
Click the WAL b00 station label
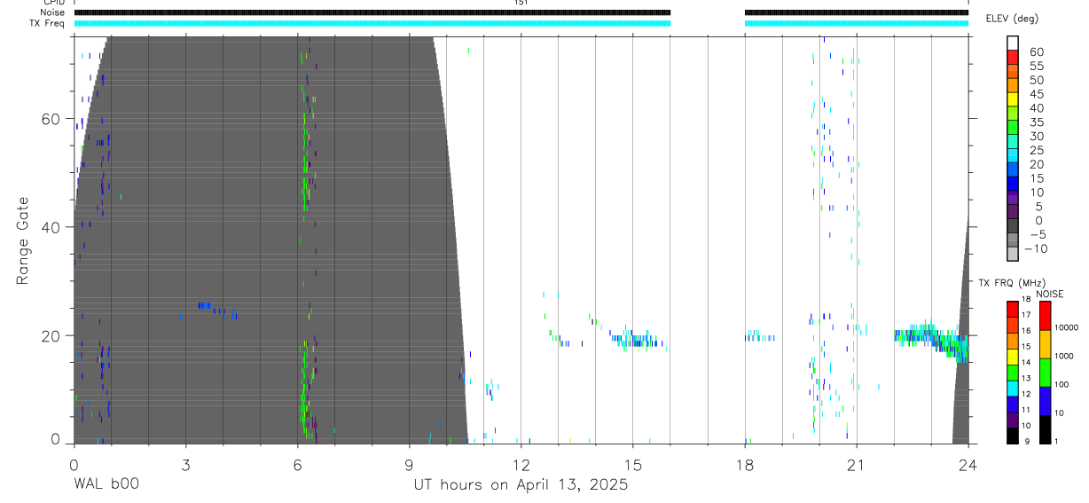coord(106,484)
